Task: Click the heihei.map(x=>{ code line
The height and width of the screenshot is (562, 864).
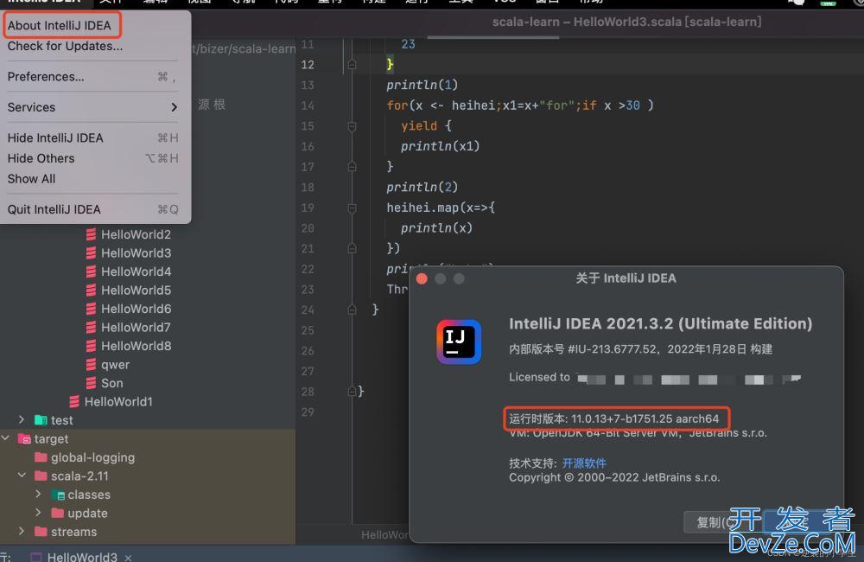Action: (441, 208)
